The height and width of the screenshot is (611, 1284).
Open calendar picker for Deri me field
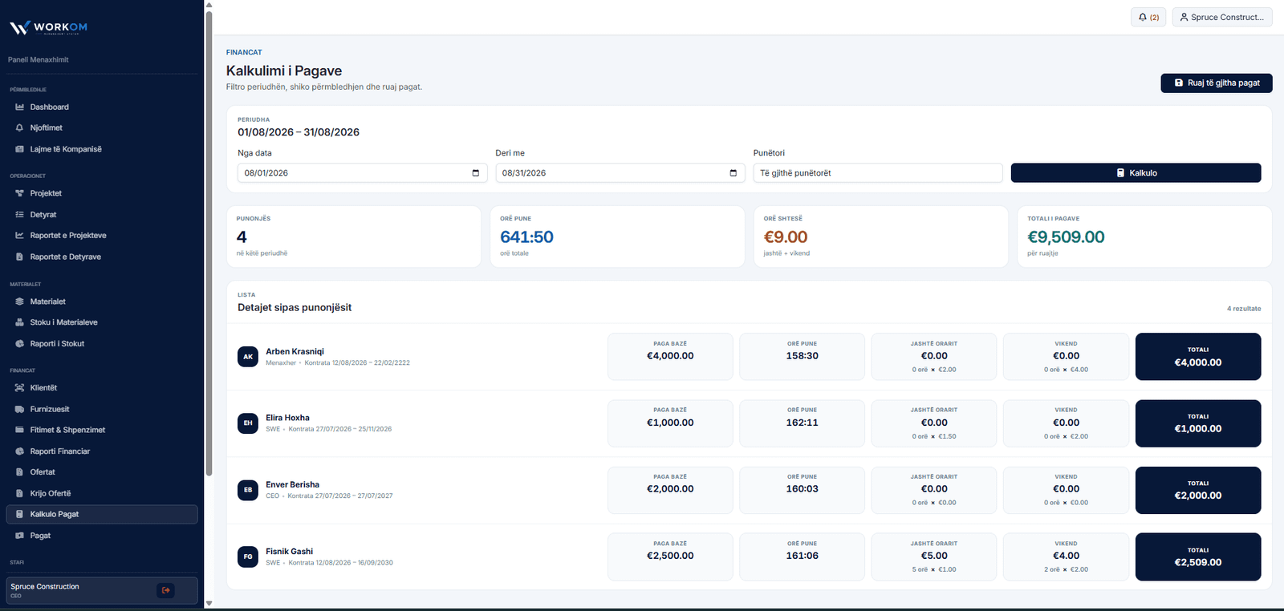[733, 173]
